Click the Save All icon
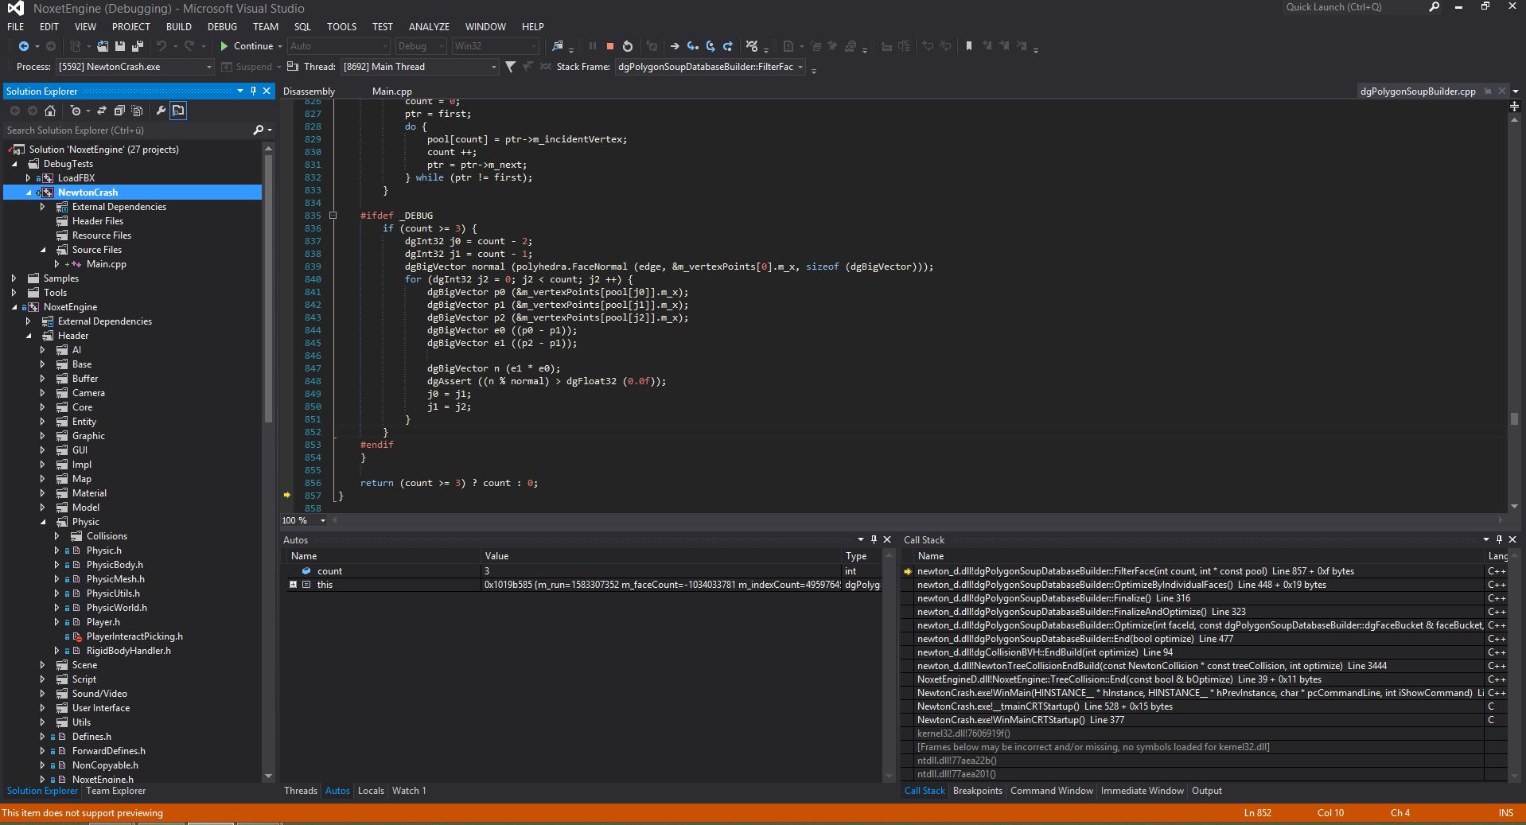The width and height of the screenshot is (1526, 825). [137, 46]
